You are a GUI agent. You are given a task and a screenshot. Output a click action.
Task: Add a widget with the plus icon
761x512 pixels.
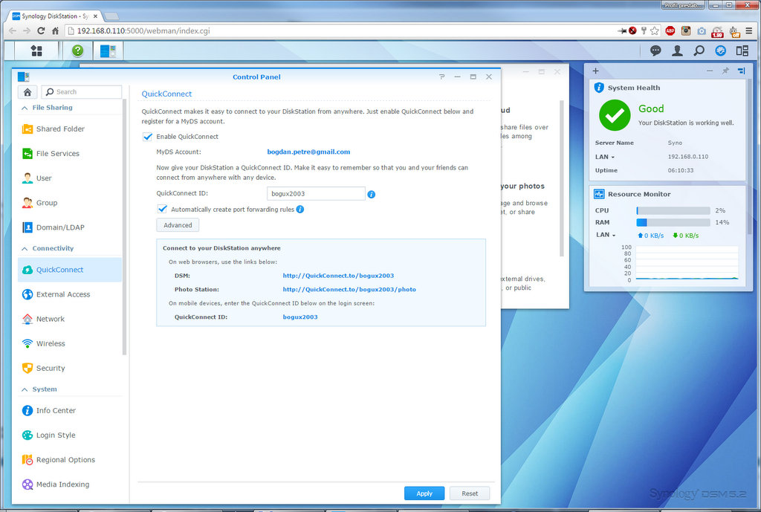click(x=595, y=71)
